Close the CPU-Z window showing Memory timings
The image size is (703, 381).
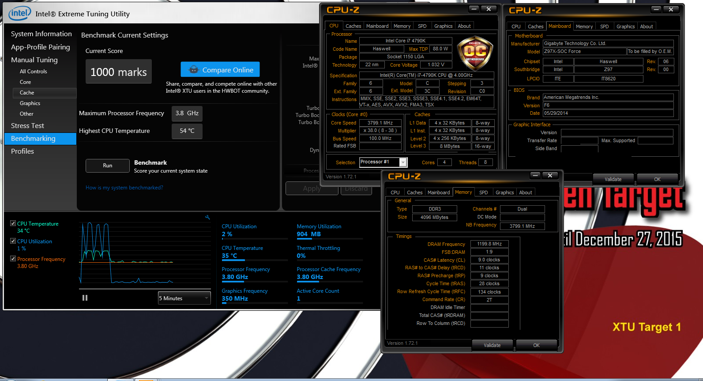pos(550,175)
